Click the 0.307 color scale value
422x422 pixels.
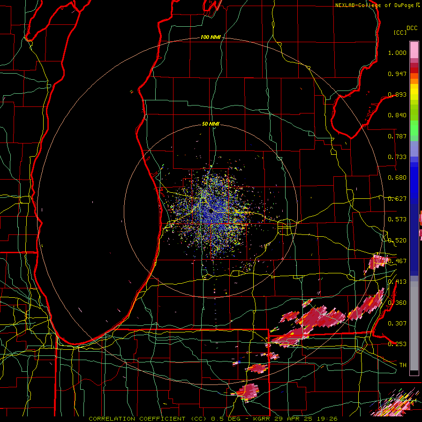(x=397, y=324)
